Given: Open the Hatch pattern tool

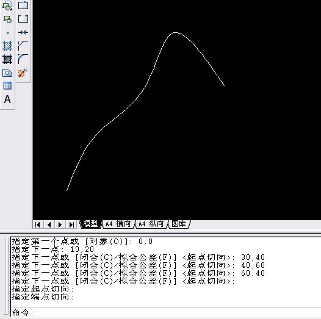Looking at the screenshot, I should tap(7, 45).
